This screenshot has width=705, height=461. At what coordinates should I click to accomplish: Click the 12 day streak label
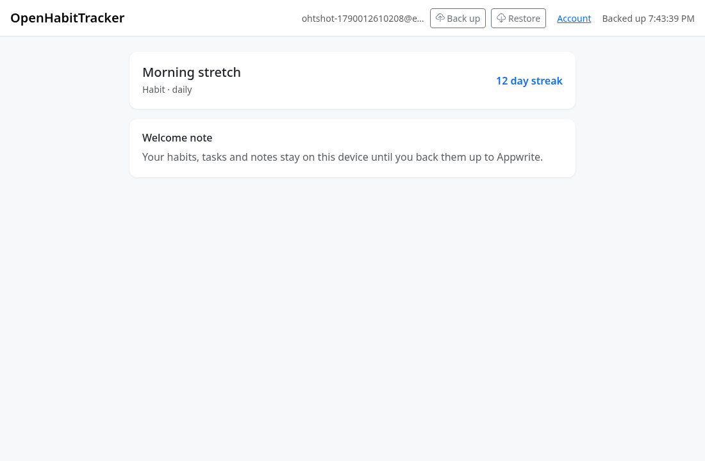coord(529,81)
